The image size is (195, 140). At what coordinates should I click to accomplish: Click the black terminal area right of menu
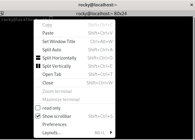154,76
